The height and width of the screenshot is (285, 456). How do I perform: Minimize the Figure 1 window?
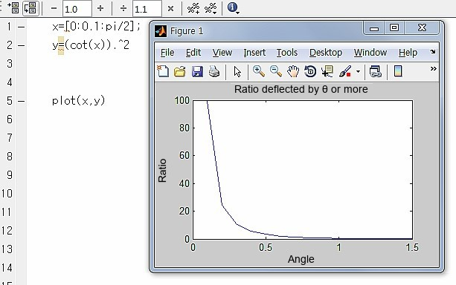click(x=374, y=28)
